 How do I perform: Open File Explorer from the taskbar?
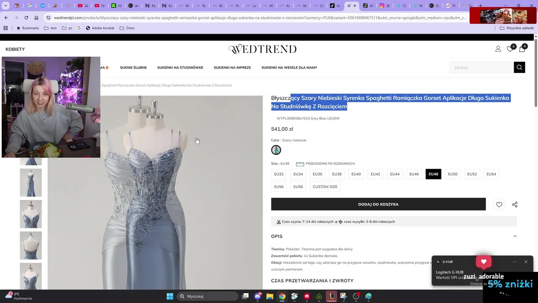269,296
